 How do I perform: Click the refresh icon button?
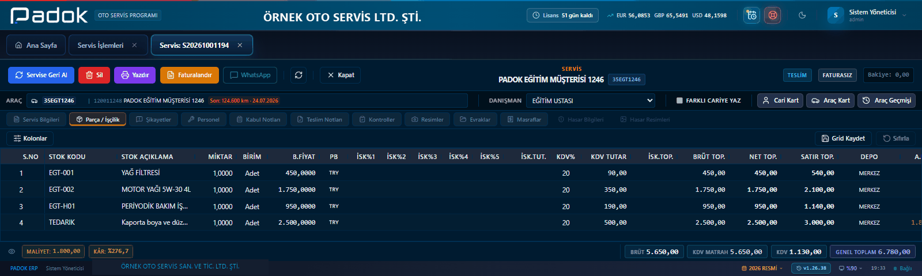(x=298, y=75)
